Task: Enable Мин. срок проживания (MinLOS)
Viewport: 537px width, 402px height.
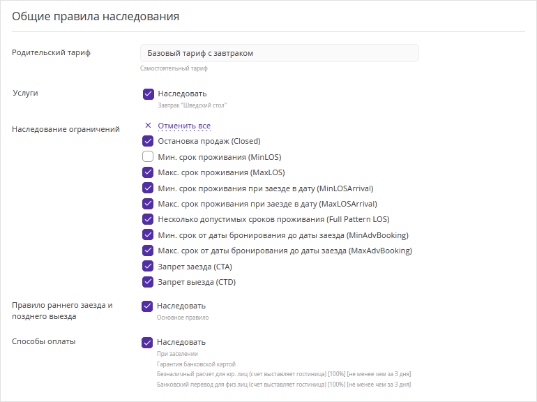Action: 148,157
